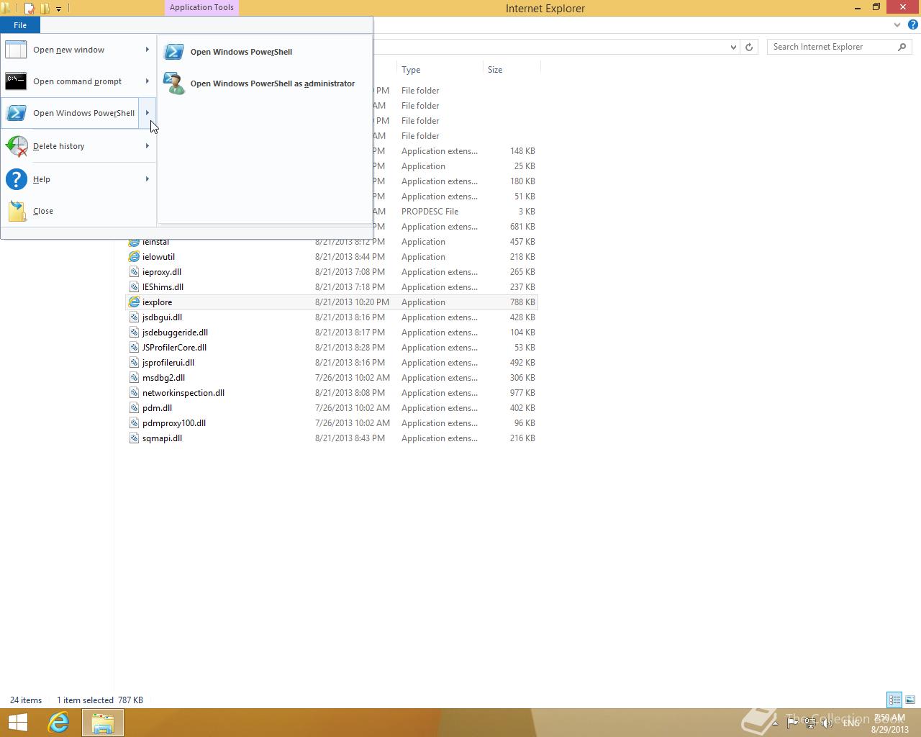Viewport: 921px width, 737px height.
Task: Expand the Help submenu arrow
Action: click(147, 179)
